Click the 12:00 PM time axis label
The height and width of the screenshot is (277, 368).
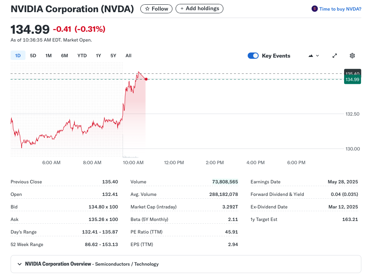(174, 163)
